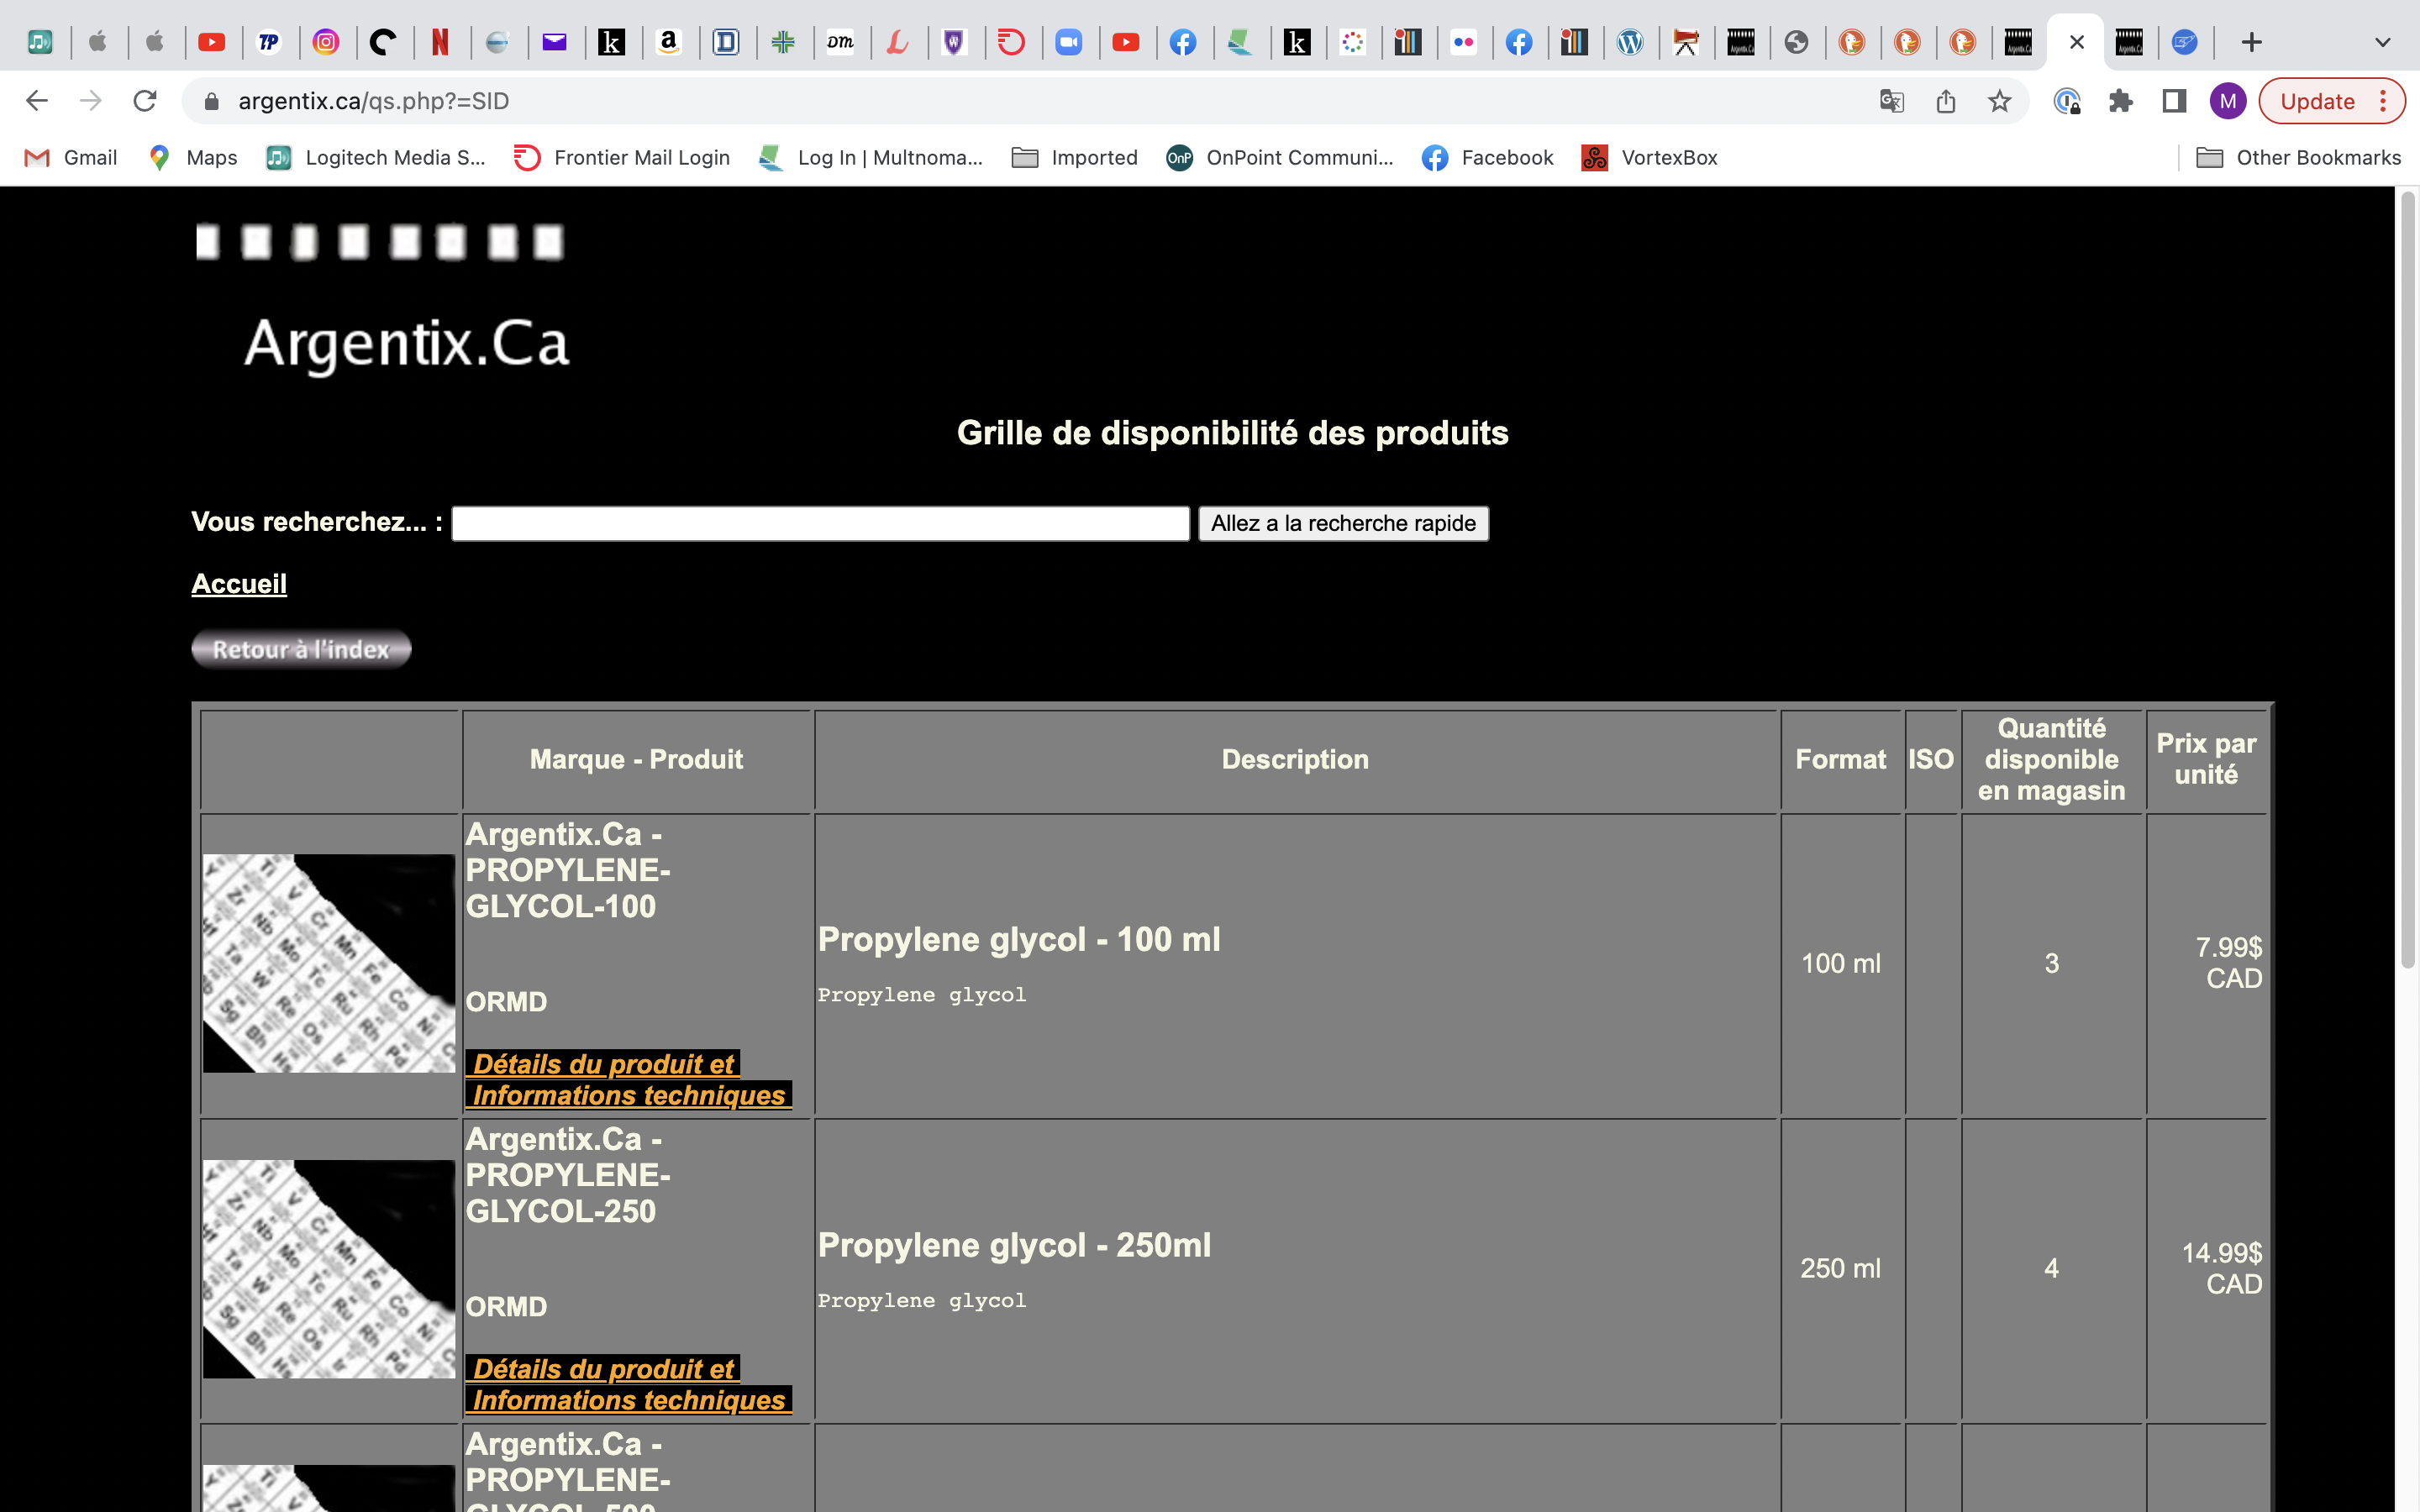Click Allez a la recherche rapide button
2420x1512 pixels.
1343,523
